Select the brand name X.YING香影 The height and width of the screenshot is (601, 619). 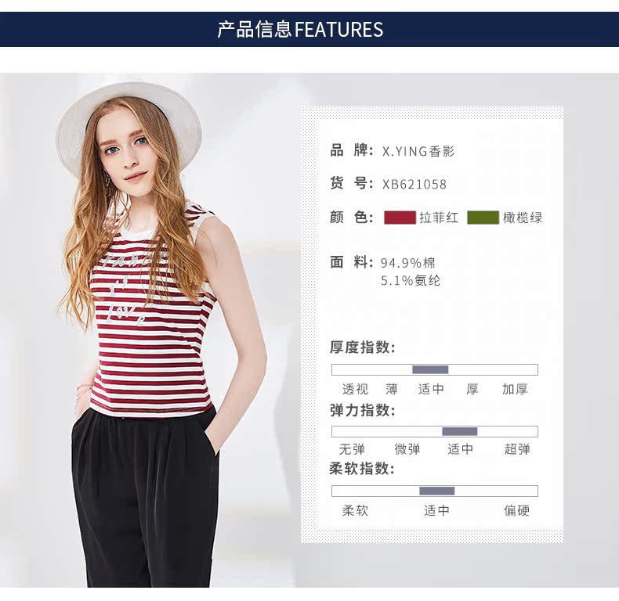pos(418,152)
